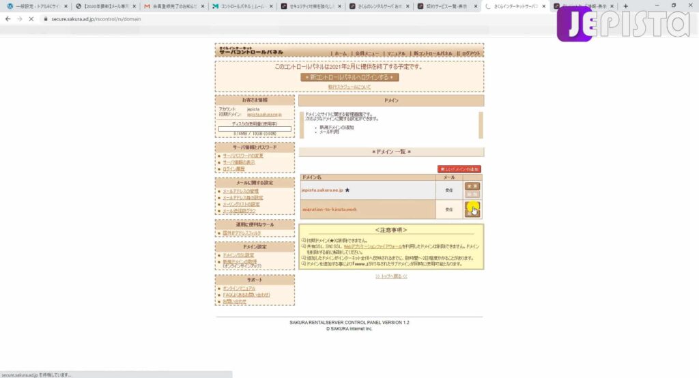Stop page loading with the X button
699x378 pixels.
tap(31, 19)
